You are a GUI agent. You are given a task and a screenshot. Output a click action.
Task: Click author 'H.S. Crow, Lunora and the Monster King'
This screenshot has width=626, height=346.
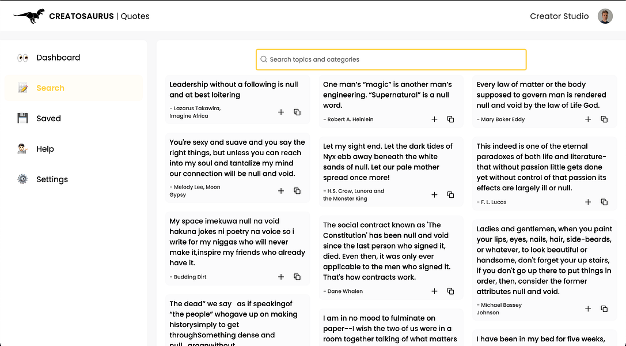pos(354,195)
